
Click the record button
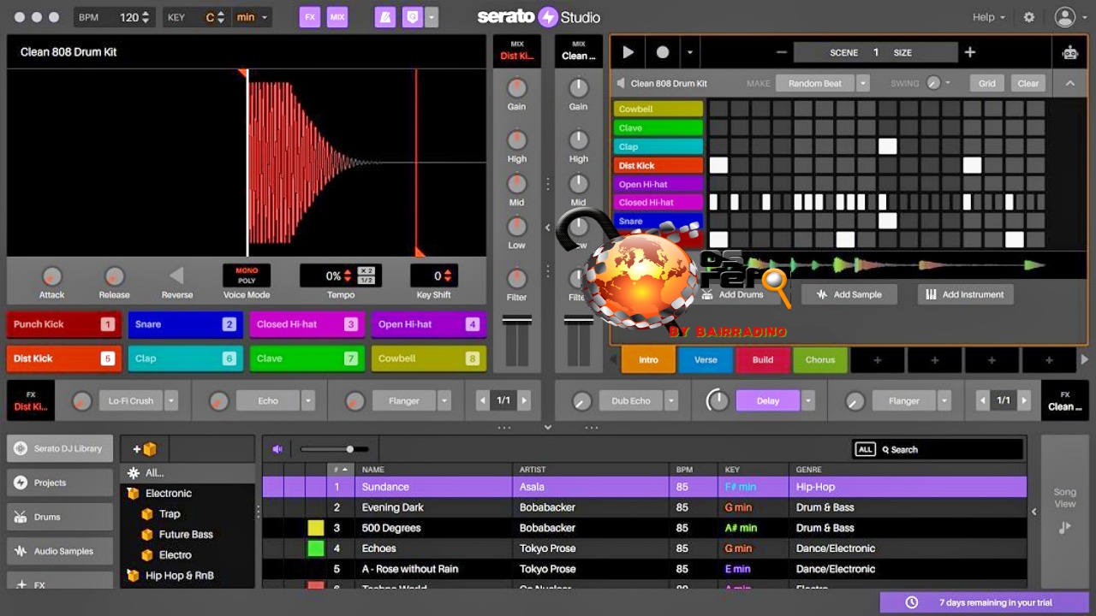(663, 52)
